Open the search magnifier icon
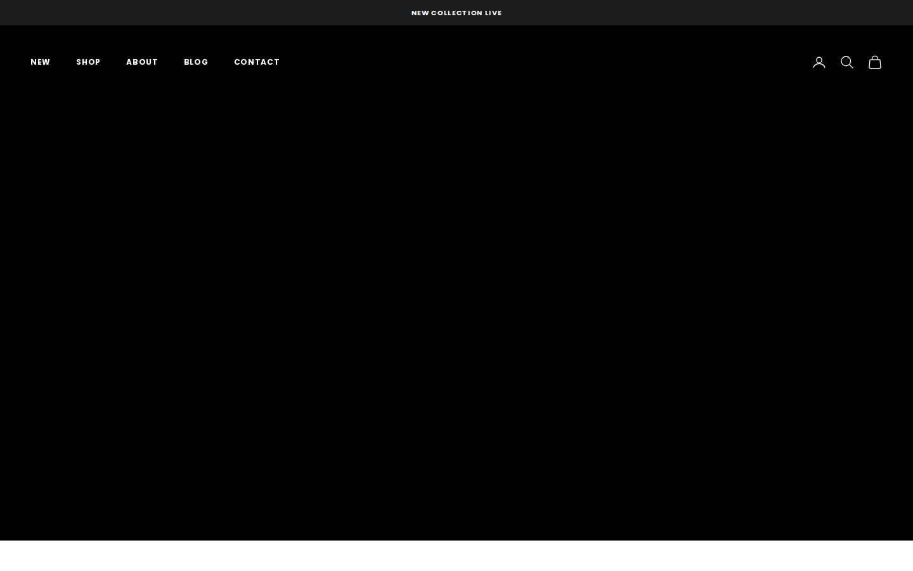This screenshot has width=913, height=571. 847,62
